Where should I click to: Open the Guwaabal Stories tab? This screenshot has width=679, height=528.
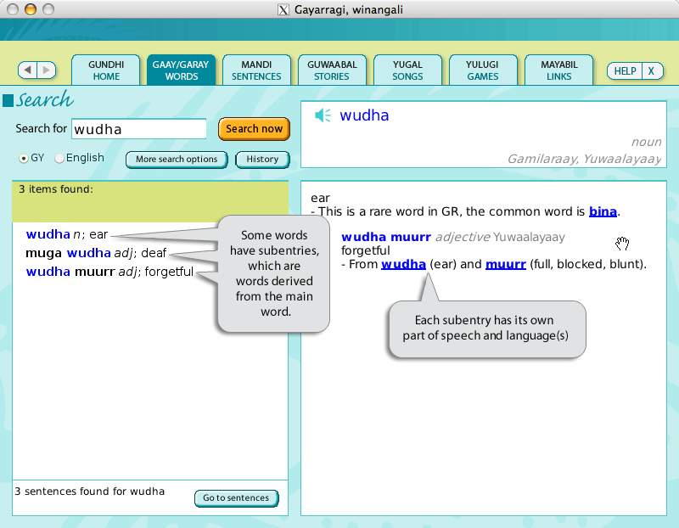click(x=332, y=70)
